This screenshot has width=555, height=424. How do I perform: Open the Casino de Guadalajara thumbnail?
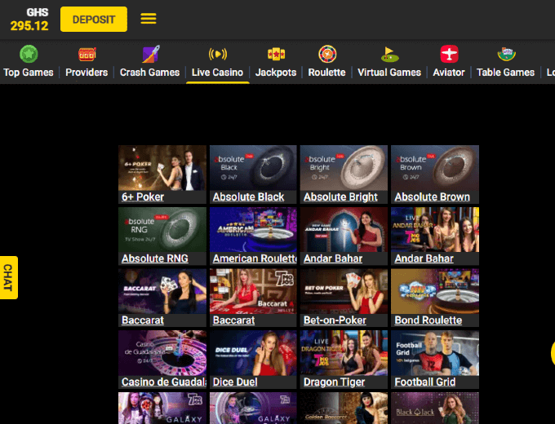click(162, 353)
